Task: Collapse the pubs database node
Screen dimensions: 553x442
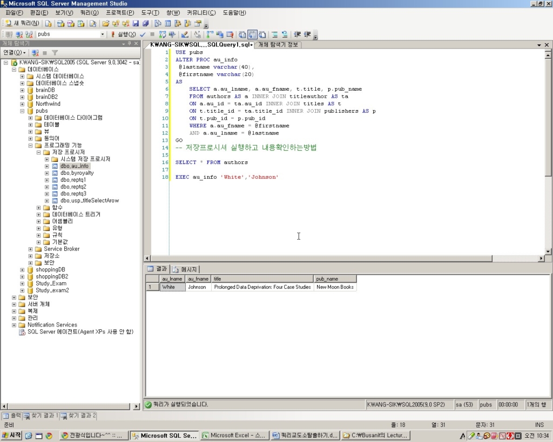Action: [22, 111]
